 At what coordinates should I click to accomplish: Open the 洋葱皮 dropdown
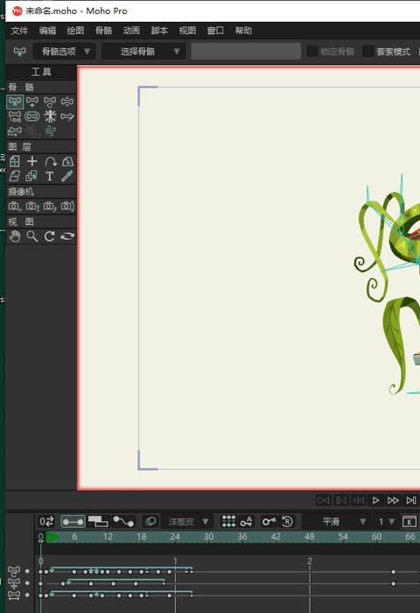coord(186,522)
